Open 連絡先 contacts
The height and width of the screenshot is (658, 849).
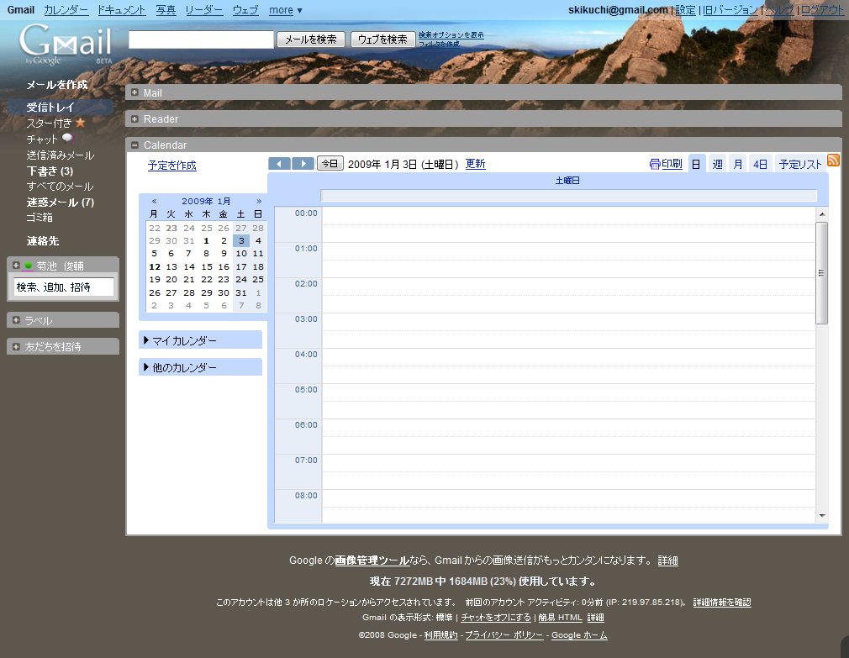point(43,241)
